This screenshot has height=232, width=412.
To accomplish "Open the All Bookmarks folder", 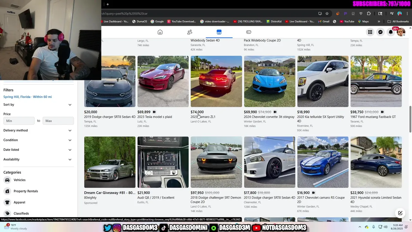I will click(x=398, y=22).
